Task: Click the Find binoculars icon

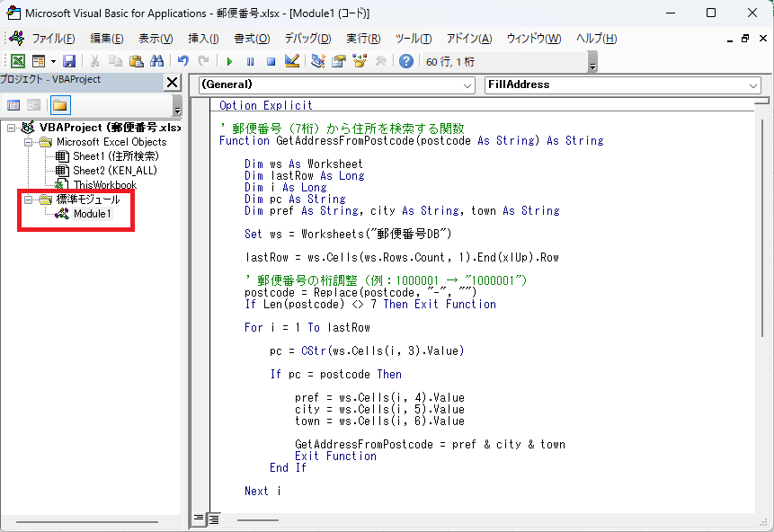Action: click(x=156, y=61)
